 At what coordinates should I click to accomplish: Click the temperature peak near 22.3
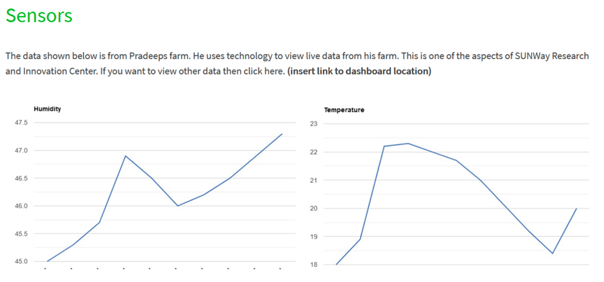[408, 144]
